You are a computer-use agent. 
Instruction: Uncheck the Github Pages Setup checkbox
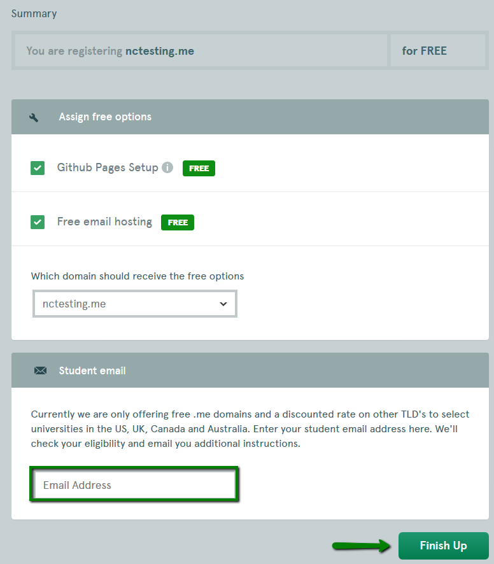38,168
